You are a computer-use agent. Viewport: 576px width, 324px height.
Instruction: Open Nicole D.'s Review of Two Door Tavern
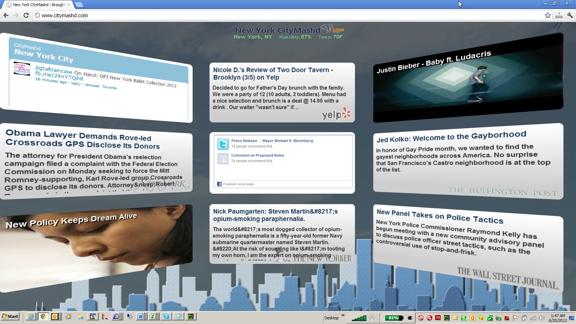273,73
